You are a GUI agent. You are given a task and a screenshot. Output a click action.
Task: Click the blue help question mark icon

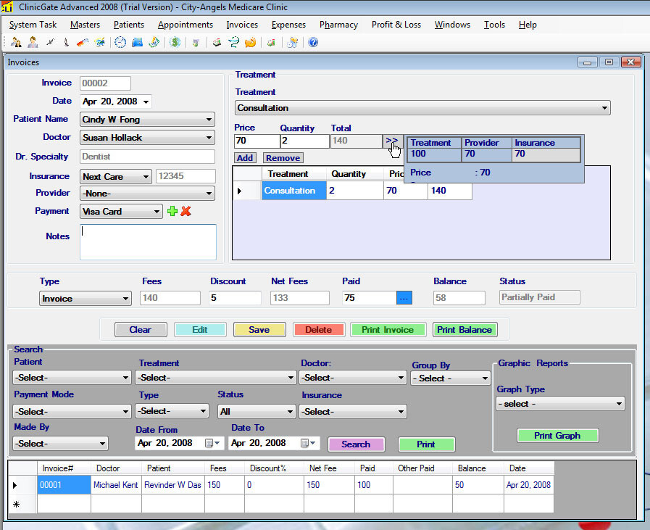pyautogui.click(x=313, y=42)
